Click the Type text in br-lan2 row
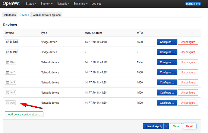Screen dimensions: 208x133 [49, 52]
